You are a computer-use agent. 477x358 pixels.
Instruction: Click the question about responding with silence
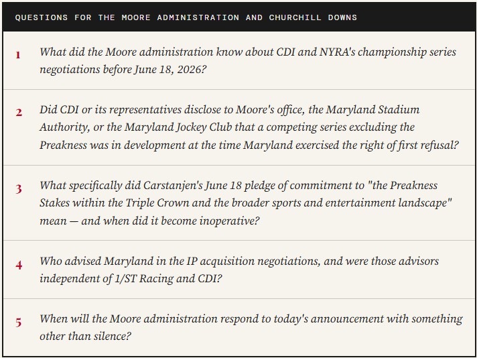tap(251, 327)
